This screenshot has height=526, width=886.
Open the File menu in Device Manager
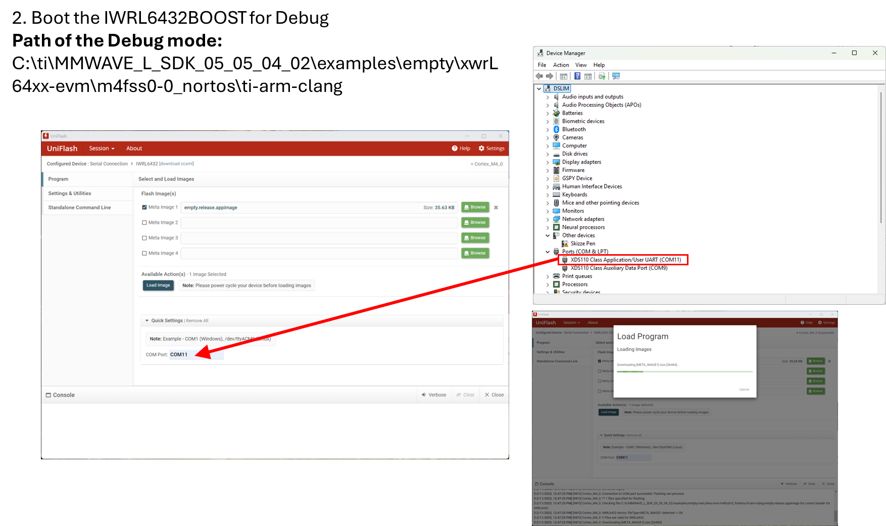pos(542,65)
